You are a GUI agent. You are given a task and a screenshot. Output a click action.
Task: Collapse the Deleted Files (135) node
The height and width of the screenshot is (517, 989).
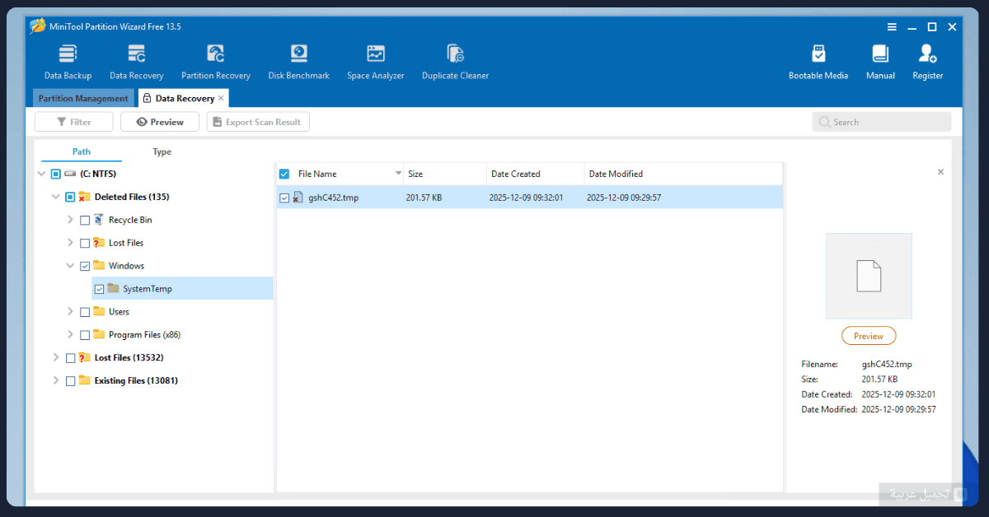[56, 197]
